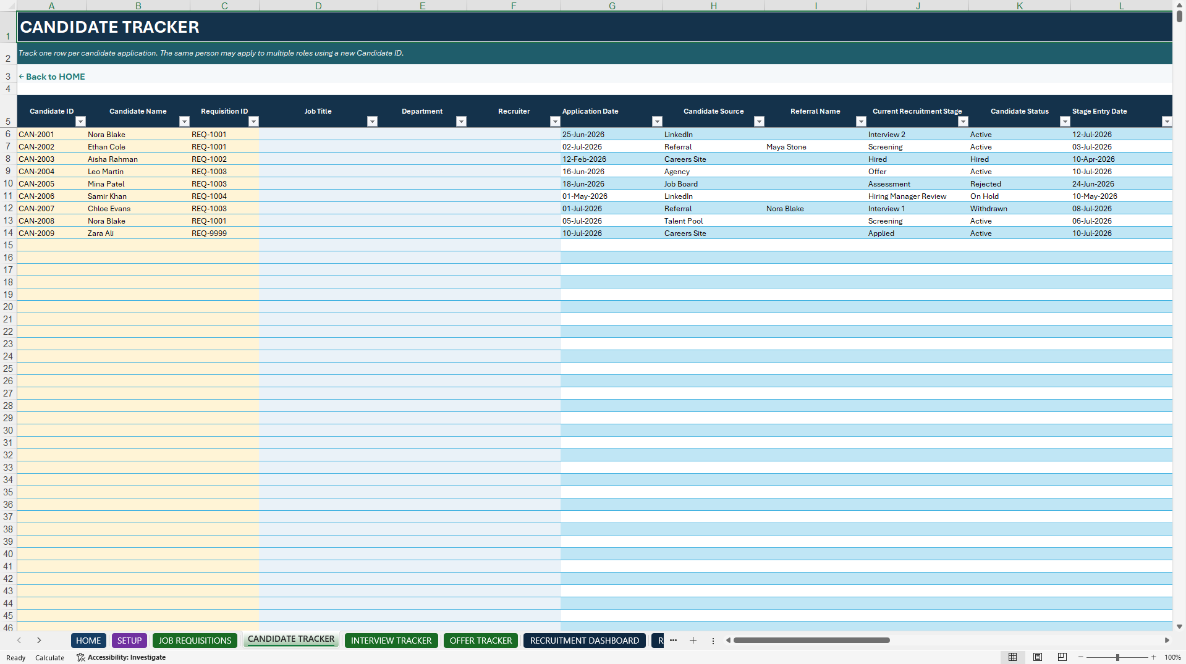The height and width of the screenshot is (664, 1186).
Task: Add a new sheet with plus icon
Action: click(693, 641)
